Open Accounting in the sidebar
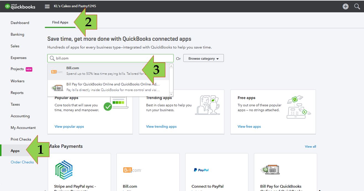 point(20,116)
